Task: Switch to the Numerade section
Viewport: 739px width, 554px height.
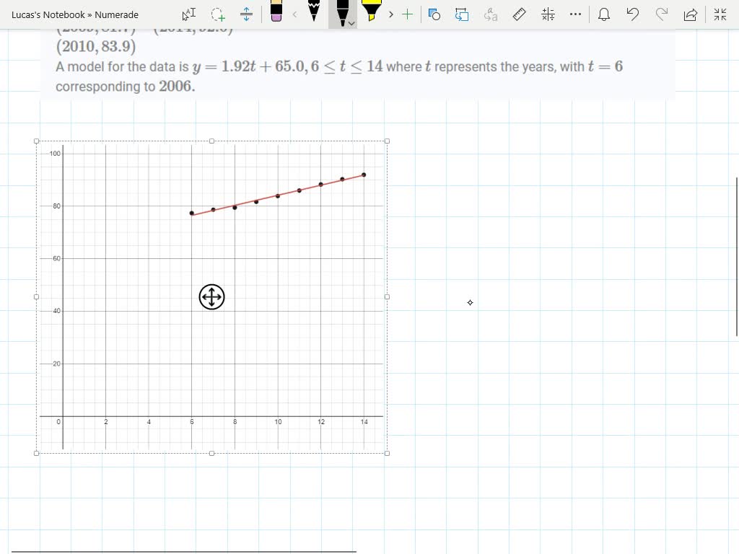Action: [x=118, y=14]
